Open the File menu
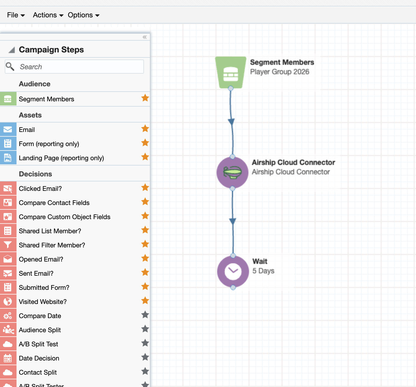Image resolution: width=416 pixels, height=387 pixels. (x=16, y=15)
